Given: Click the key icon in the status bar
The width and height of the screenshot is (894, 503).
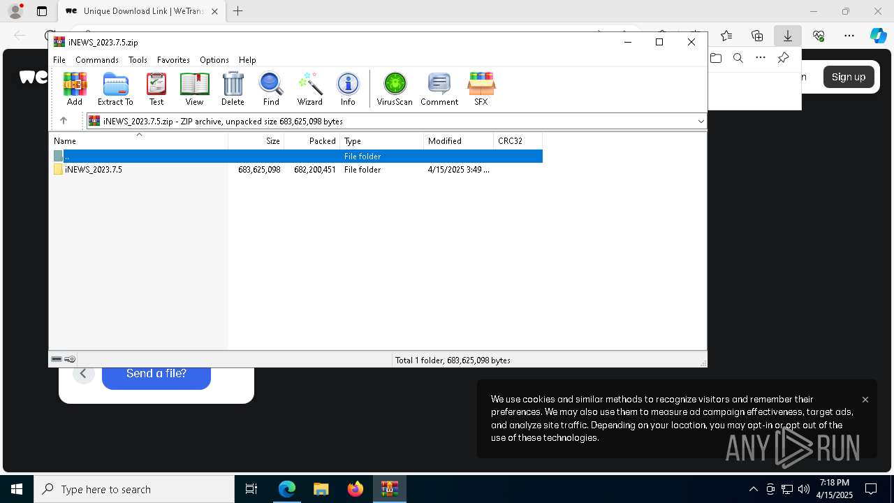Looking at the screenshot, I should (70, 360).
